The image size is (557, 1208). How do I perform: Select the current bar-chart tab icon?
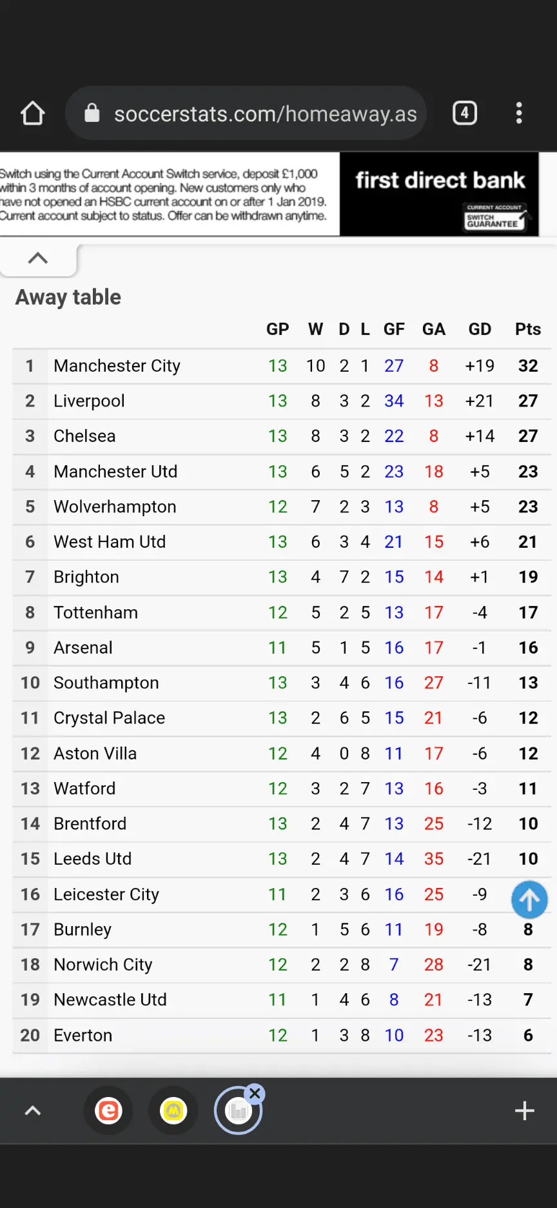(237, 1112)
